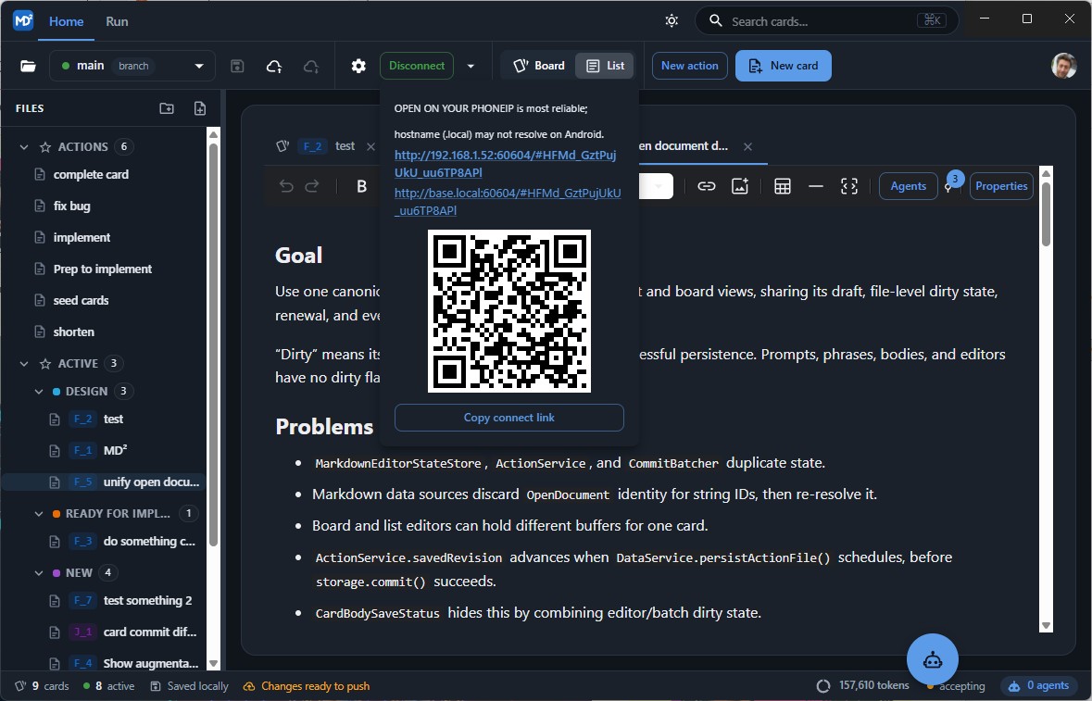Push changes with the cloud upload icon
Viewport: 1092px width, 701px height.
(274, 66)
